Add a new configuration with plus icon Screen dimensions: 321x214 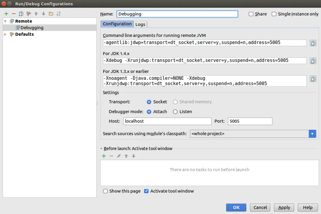pyautogui.click(x=6, y=14)
